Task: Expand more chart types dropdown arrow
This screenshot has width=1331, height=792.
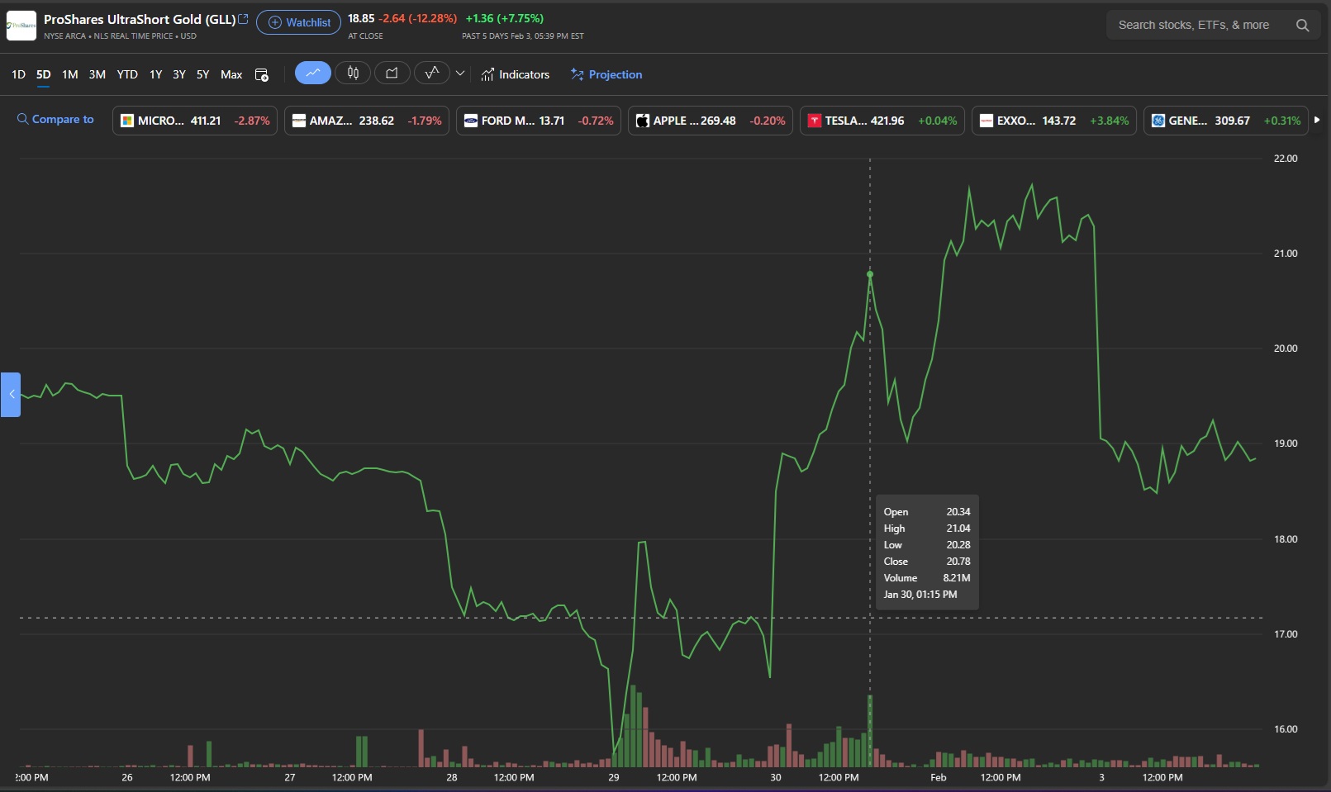Action: [x=460, y=74]
